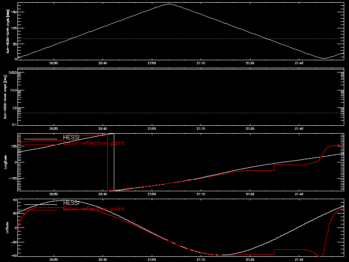The height and width of the screenshot is (262, 349).
Task: Select the 20:30 time label under Earth angle plot
Action: [53, 63]
